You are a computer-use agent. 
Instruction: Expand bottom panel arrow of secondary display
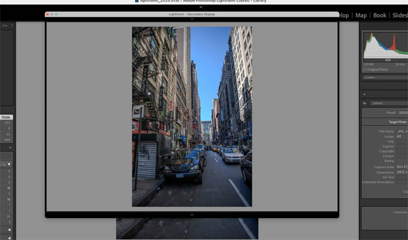click(191, 215)
